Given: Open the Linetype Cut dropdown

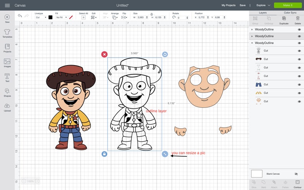Looking at the screenshot, I should 41,17.
